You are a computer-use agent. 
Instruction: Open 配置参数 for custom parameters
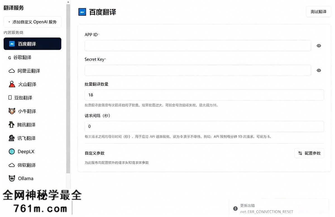[x=309, y=153]
